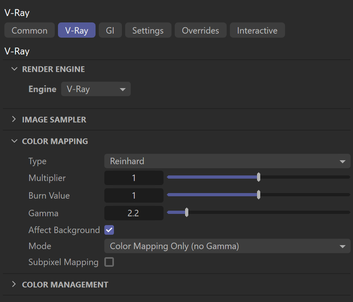Screen dimensions: 353x302
Task: Click the Burn Value label
Action: click(49, 195)
